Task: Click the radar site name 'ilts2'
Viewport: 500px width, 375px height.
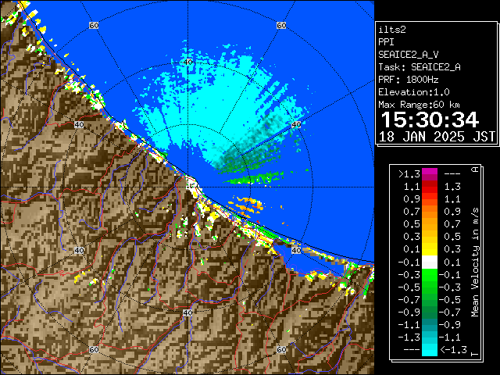Action: pos(392,30)
